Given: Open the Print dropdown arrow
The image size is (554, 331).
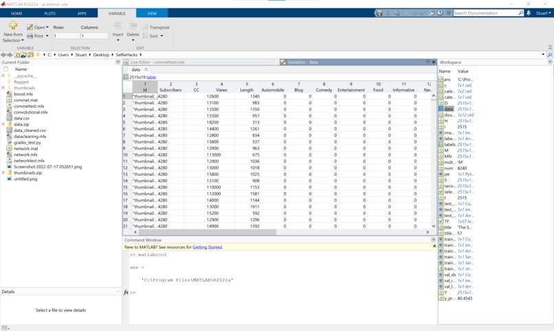Looking at the screenshot, I should pos(47,36).
